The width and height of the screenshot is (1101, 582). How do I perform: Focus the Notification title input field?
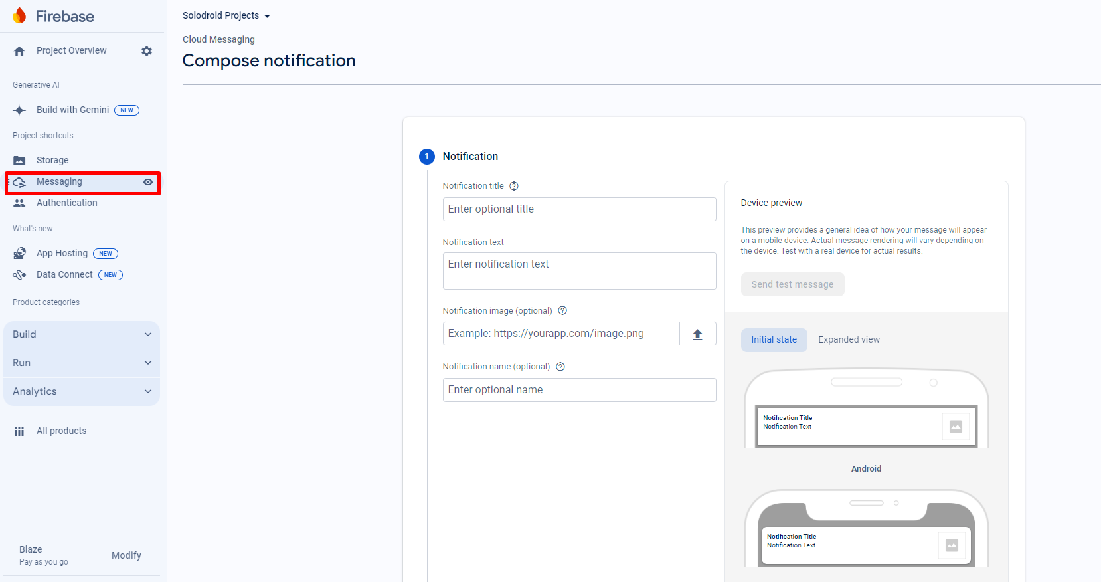[579, 209]
